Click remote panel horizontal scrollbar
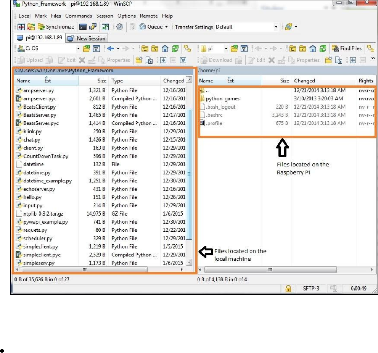Screen dimensions: 378x353 (270, 269)
